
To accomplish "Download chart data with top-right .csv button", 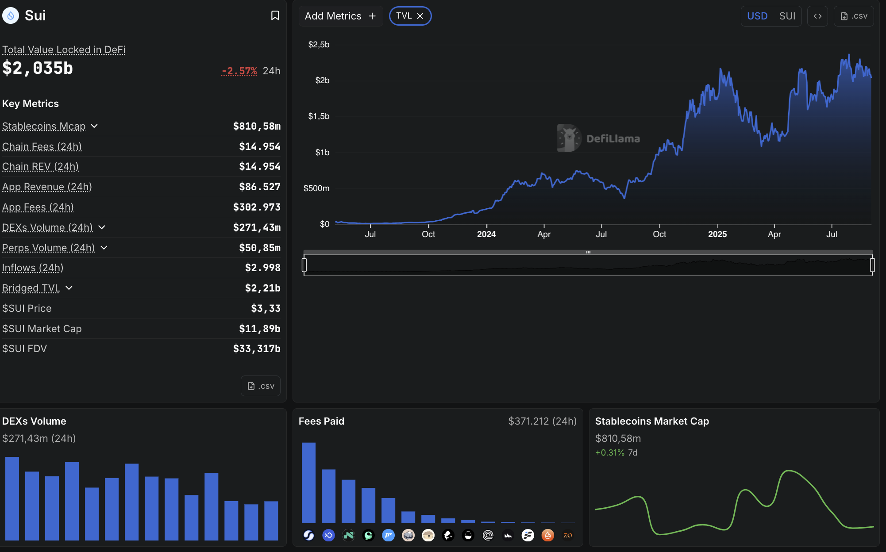I will (853, 16).
